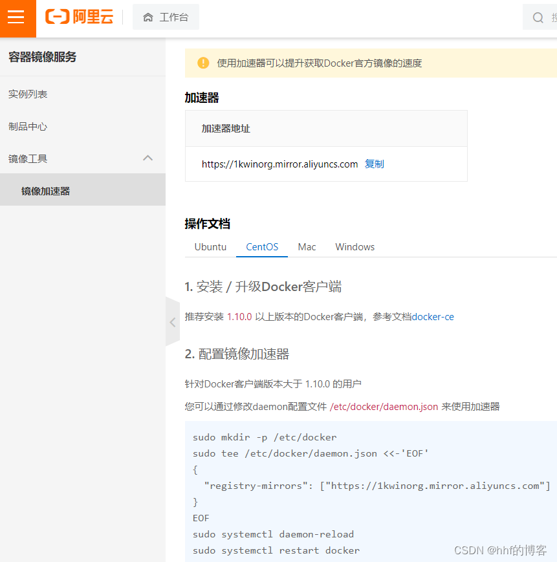Open the docker-ce documentation link

pyautogui.click(x=433, y=317)
